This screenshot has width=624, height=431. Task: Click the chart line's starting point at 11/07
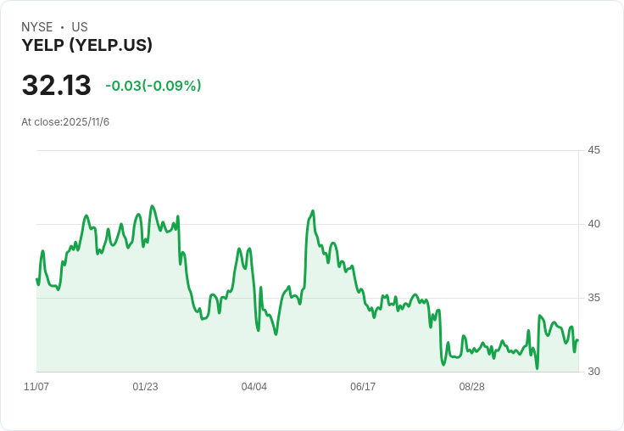[x=37, y=279]
